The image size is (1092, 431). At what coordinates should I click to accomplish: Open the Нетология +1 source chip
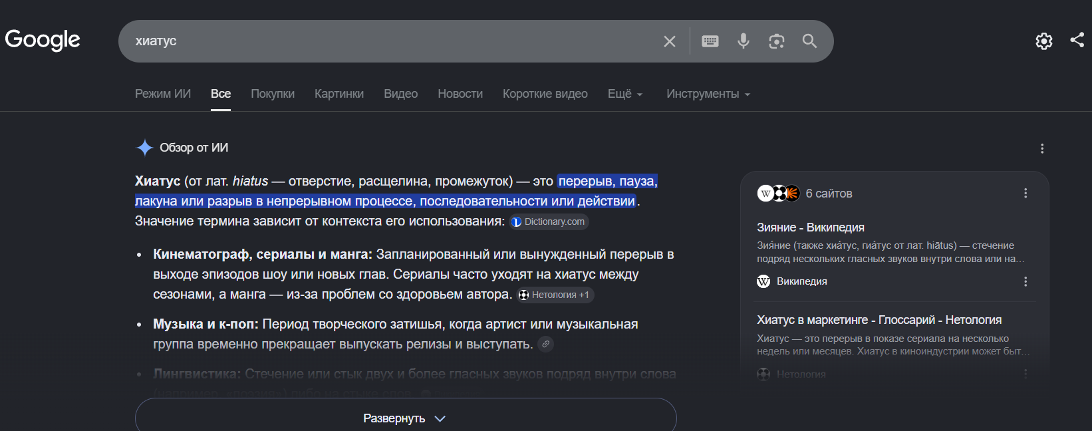[x=555, y=295]
